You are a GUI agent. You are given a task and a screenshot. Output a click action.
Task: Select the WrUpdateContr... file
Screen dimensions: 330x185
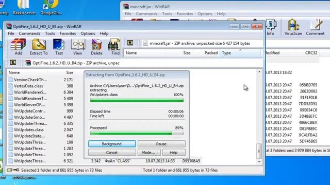coord(30,111)
